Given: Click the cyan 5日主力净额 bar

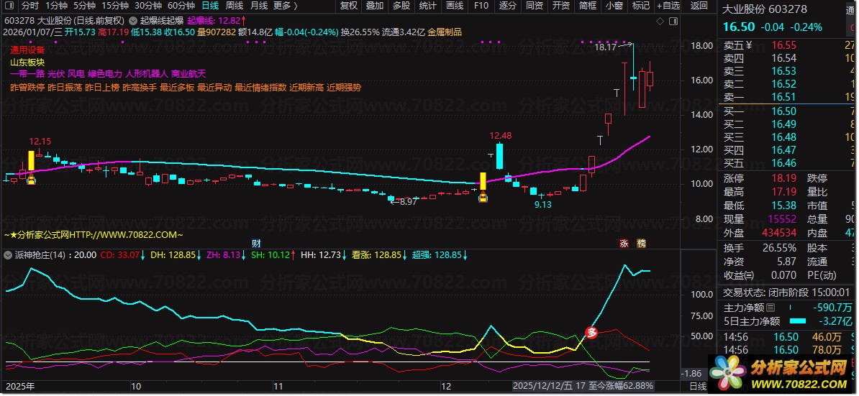Looking at the screenshot, I should [x=798, y=321].
